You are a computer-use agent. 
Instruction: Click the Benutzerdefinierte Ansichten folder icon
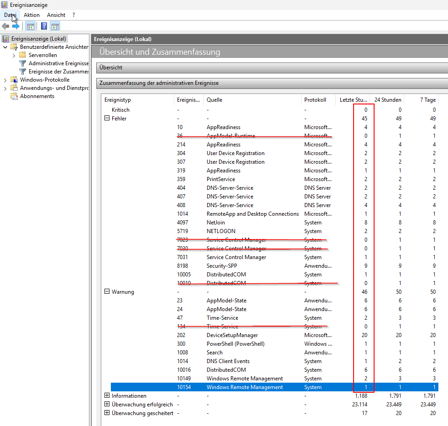[x=14, y=47]
